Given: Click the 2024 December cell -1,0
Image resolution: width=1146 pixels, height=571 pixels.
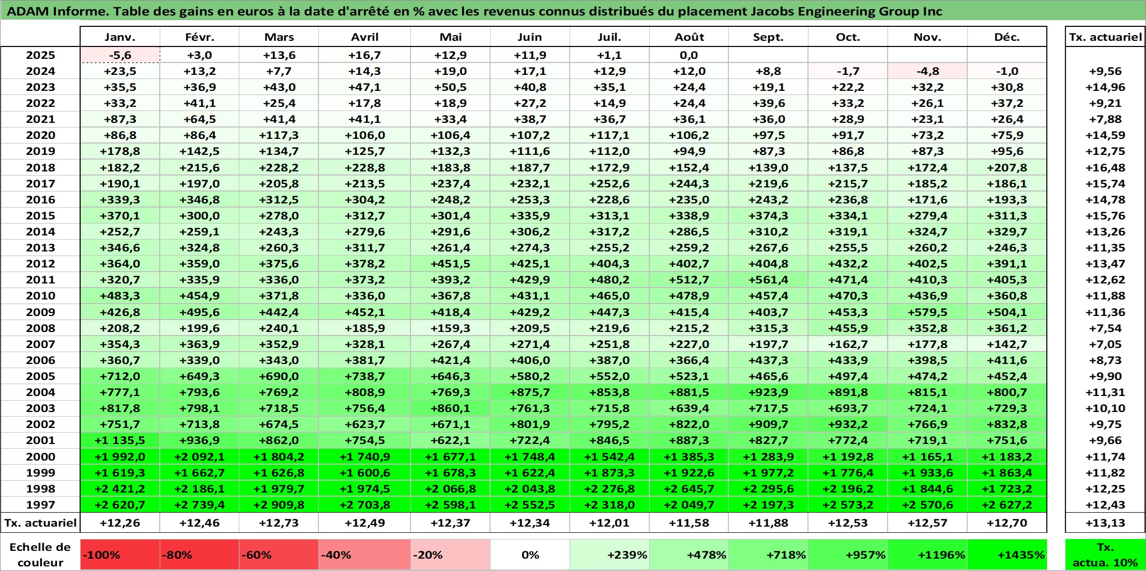Looking at the screenshot, I should click(x=1007, y=71).
